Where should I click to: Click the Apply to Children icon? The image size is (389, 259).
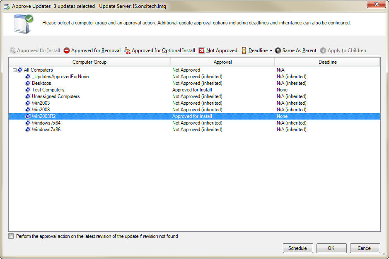pos(323,50)
